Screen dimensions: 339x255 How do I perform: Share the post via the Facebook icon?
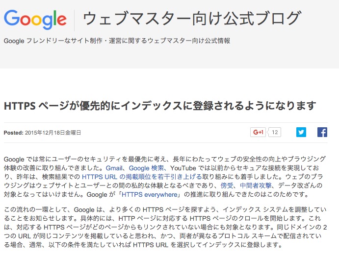tap(322, 132)
